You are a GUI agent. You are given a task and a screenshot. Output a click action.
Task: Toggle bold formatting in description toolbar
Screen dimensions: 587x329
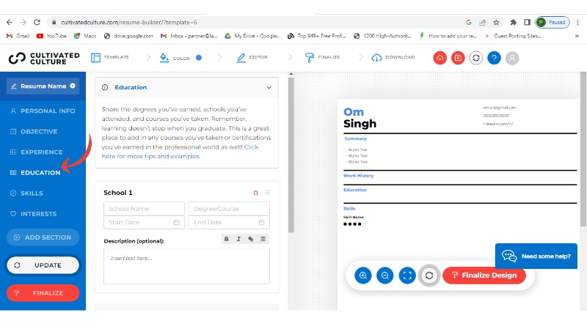click(227, 239)
